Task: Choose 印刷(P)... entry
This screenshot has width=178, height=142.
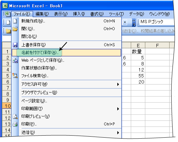Action: (66, 124)
